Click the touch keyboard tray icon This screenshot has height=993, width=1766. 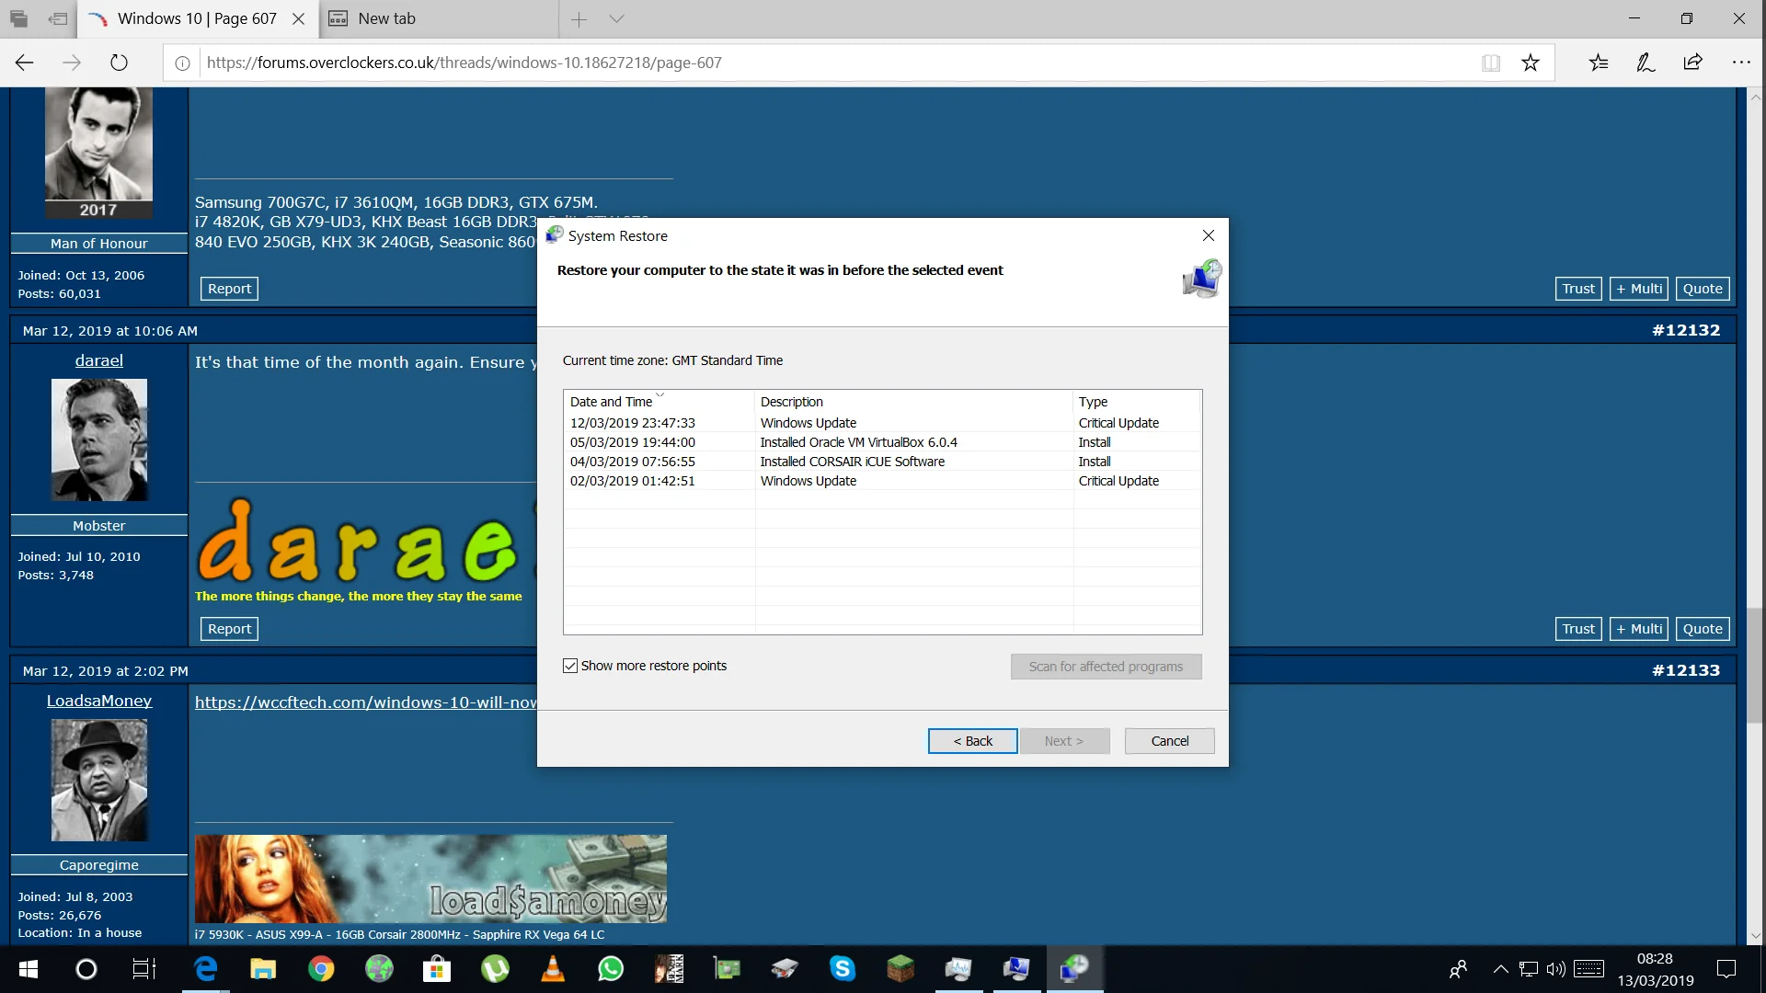[1588, 969]
